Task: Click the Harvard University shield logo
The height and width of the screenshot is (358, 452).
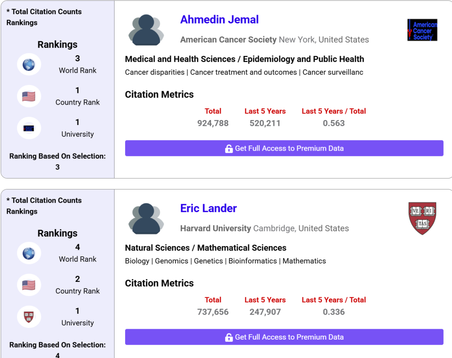Action: pyautogui.click(x=422, y=218)
